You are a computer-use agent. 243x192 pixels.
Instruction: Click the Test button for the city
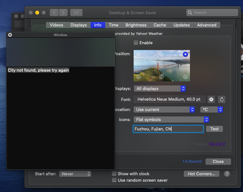(215, 129)
